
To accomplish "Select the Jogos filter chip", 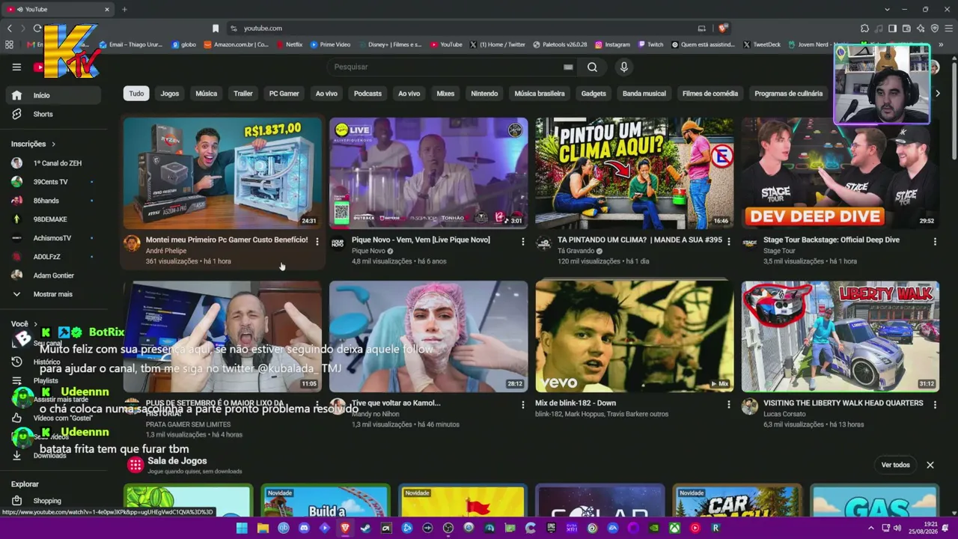I will (170, 94).
